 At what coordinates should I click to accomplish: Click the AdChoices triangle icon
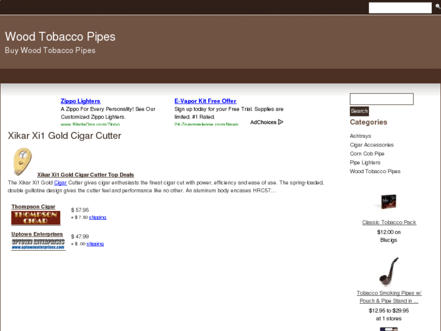280,122
